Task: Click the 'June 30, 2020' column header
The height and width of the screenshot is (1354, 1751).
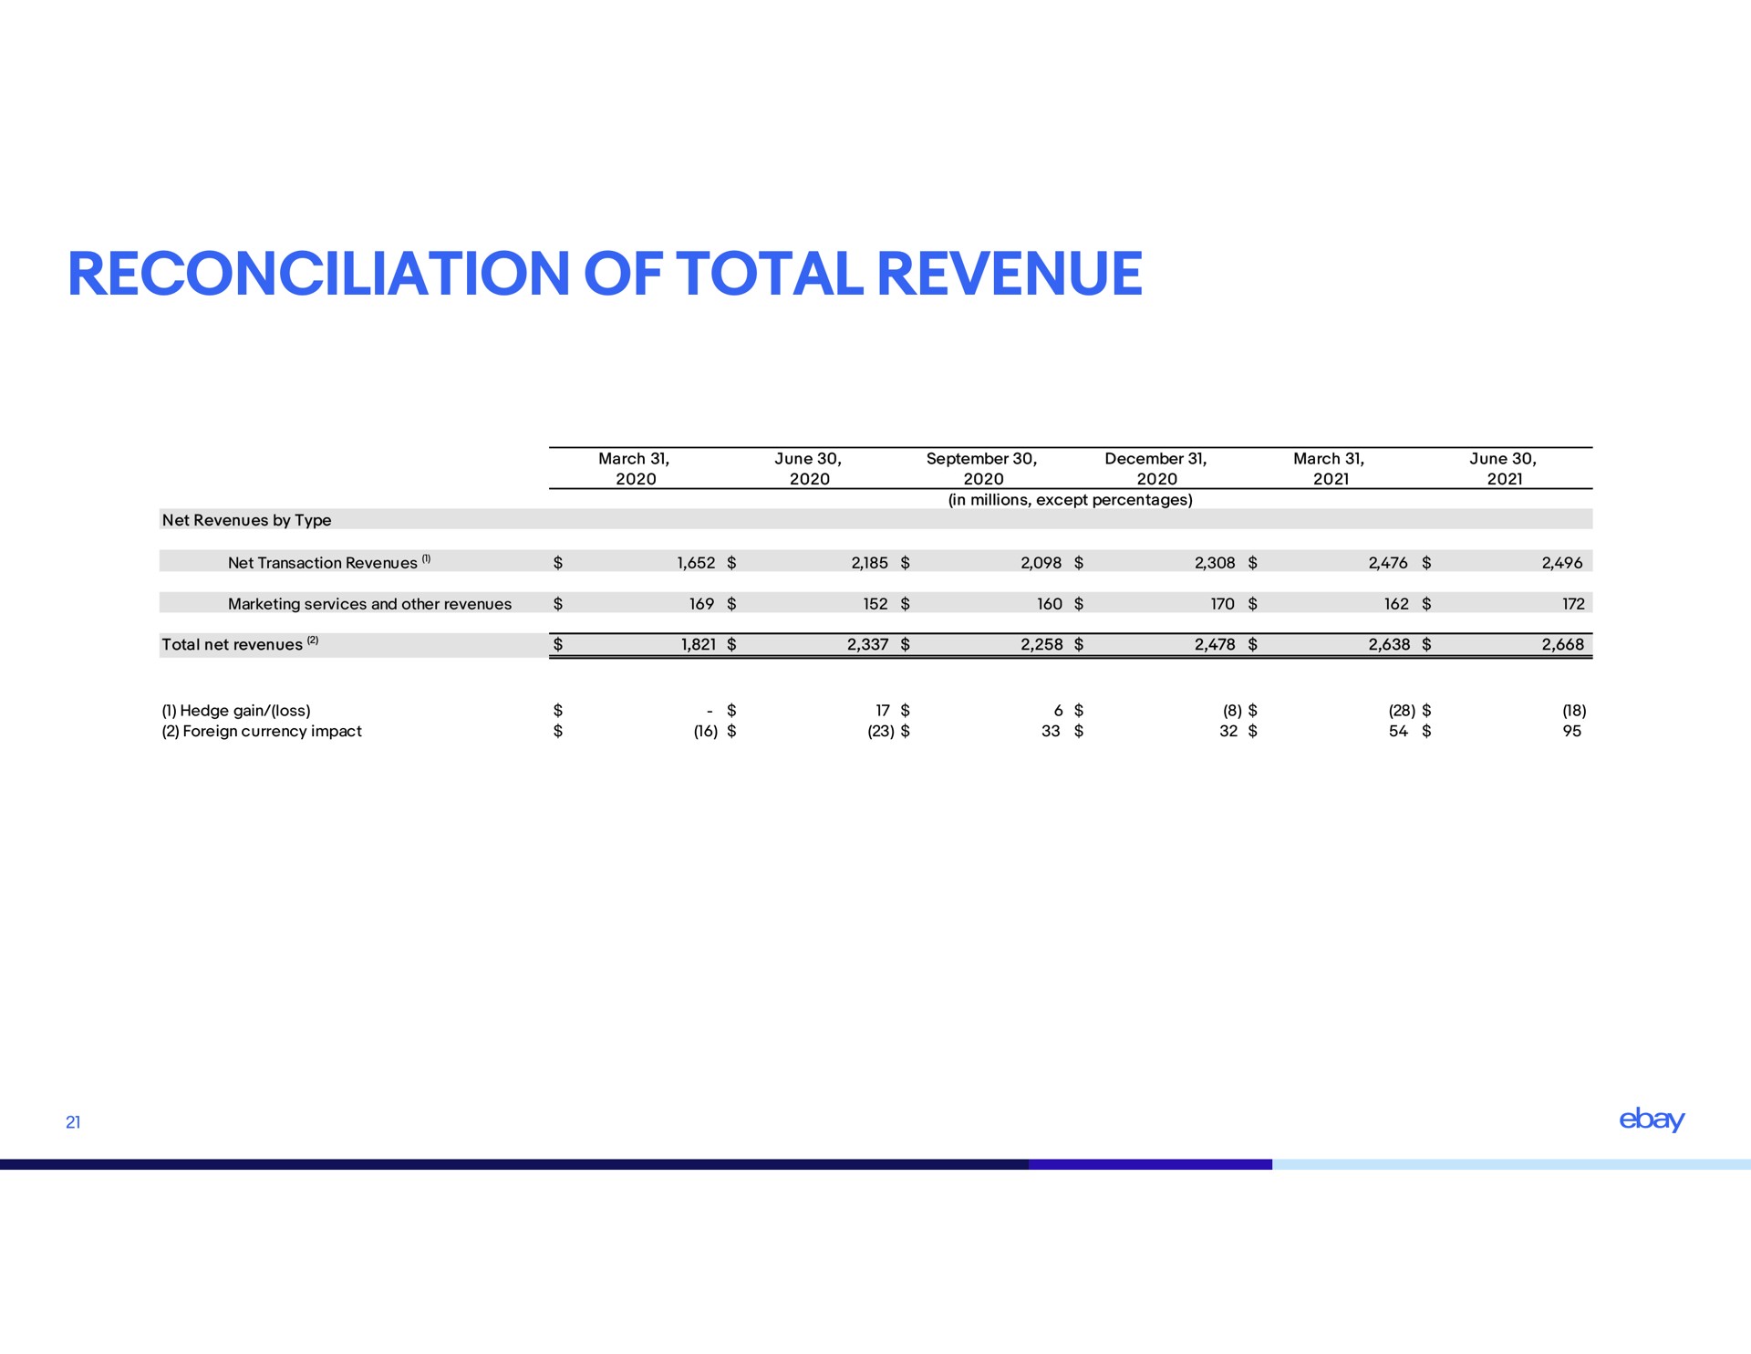Action: click(x=809, y=469)
